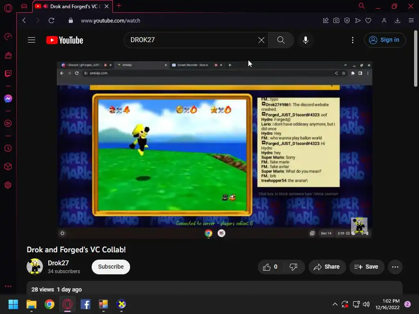Open the Opera menu logo
This screenshot has height=314, width=419.
[8, 8]
